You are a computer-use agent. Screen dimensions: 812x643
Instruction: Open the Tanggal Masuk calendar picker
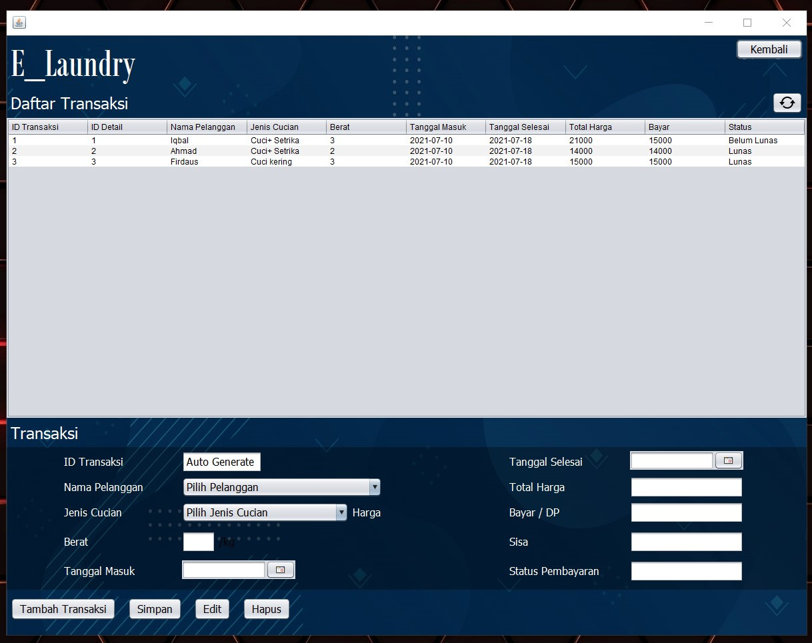click(x=280, y=570)
